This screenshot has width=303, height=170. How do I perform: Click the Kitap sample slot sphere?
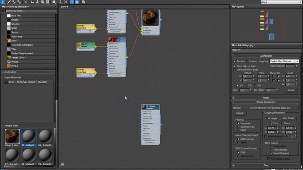click(12, 136)
